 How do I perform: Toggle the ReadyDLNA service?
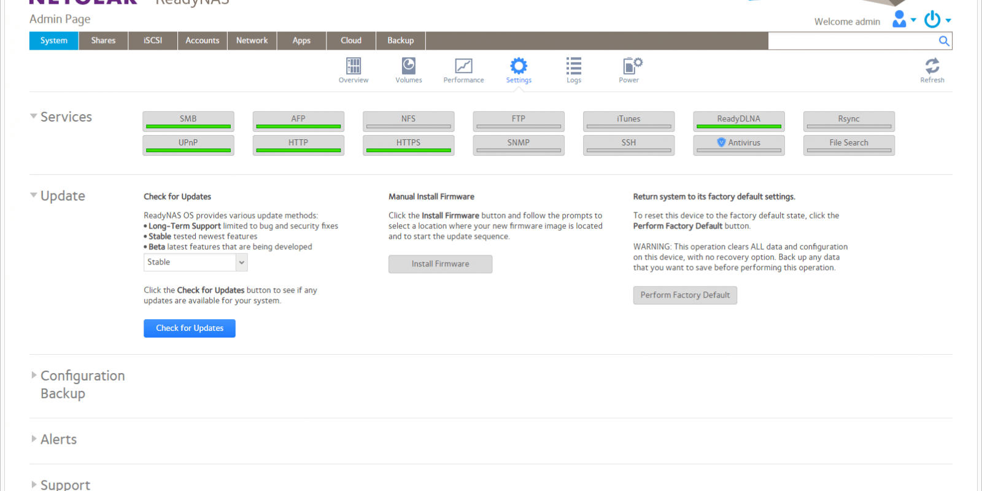click(x=739, y=122)
